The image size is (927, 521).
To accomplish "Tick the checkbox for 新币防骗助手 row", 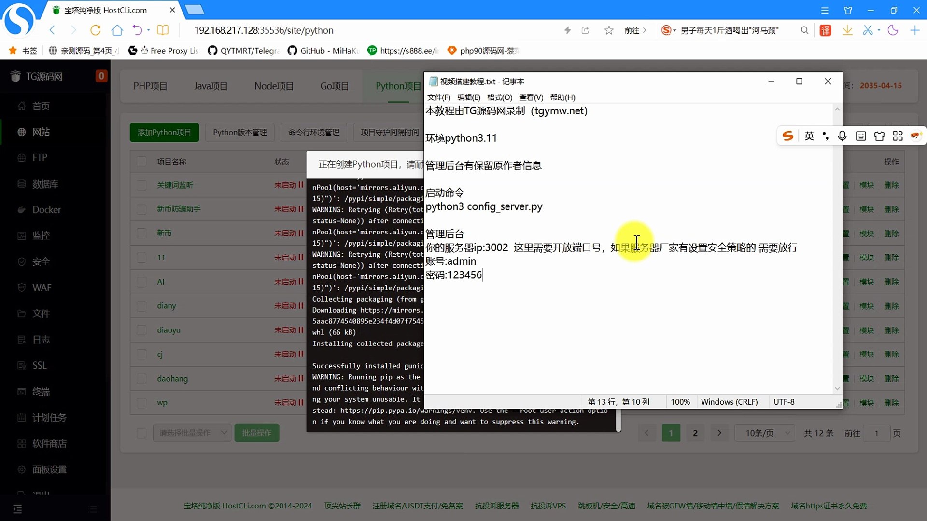I will [141, 209].
